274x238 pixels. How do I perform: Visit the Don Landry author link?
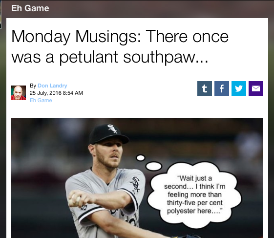point(52,86)
